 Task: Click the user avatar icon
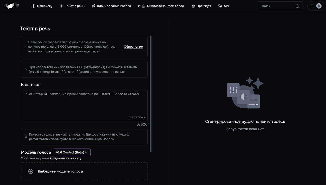(319, 6)
